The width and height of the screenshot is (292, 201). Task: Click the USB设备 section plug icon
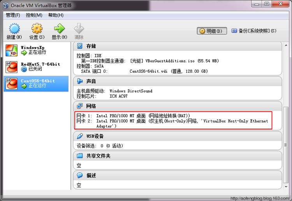point(80,136)
